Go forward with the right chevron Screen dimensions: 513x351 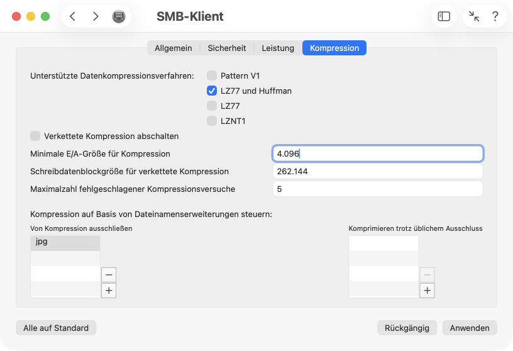[96, 16]
